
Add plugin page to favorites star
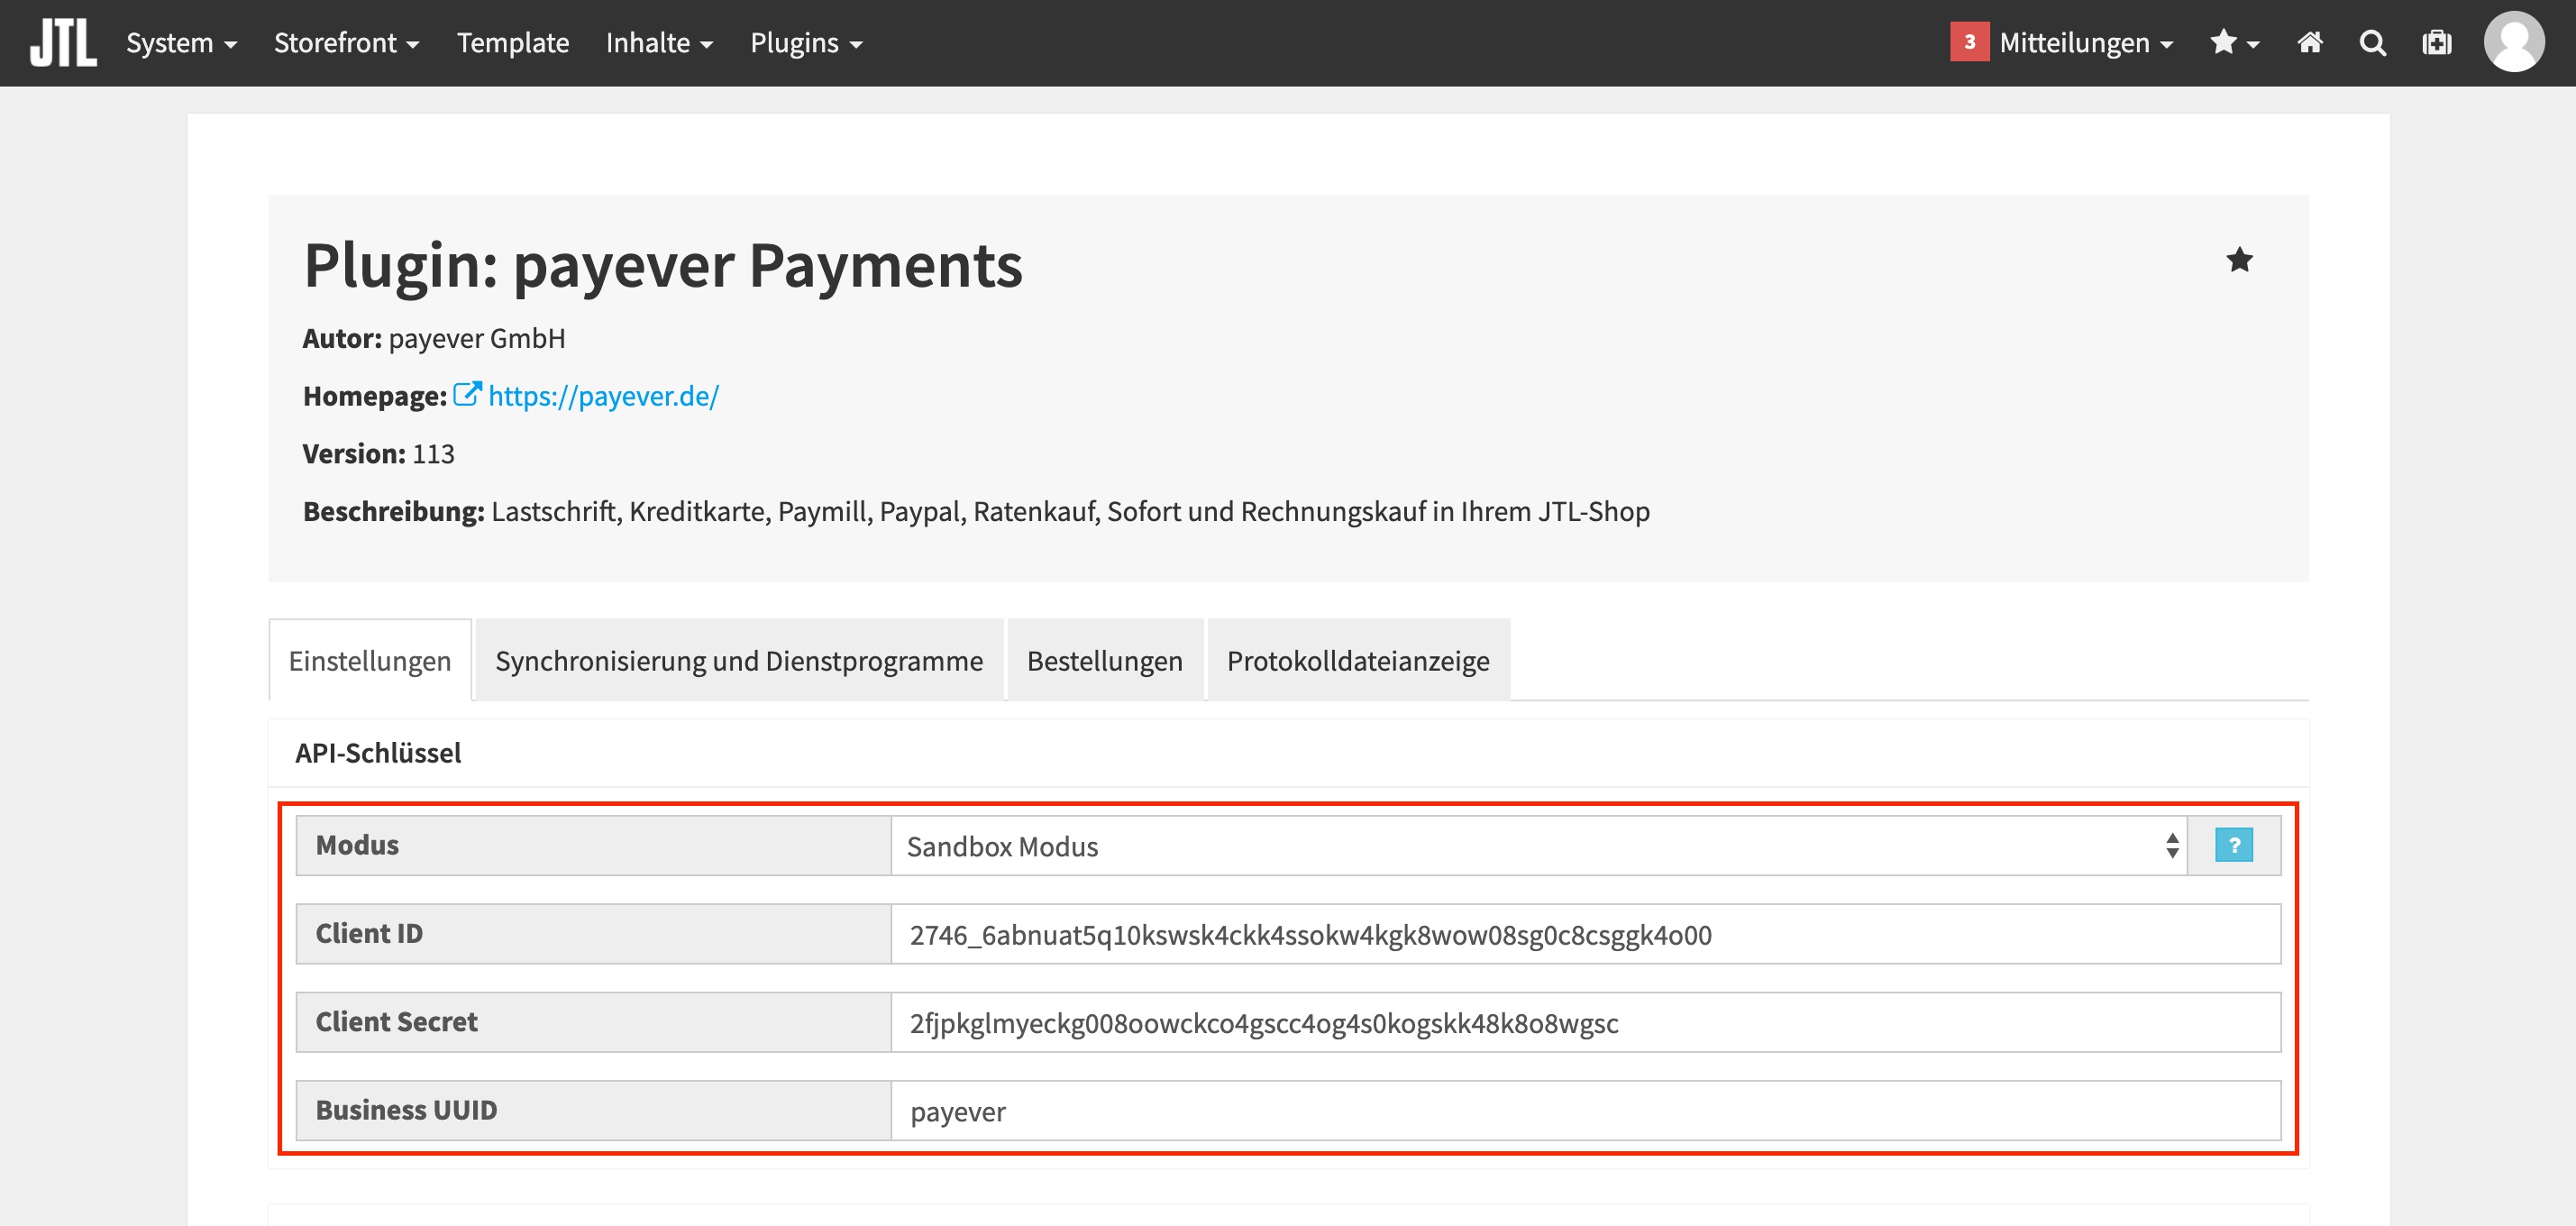2239,260
